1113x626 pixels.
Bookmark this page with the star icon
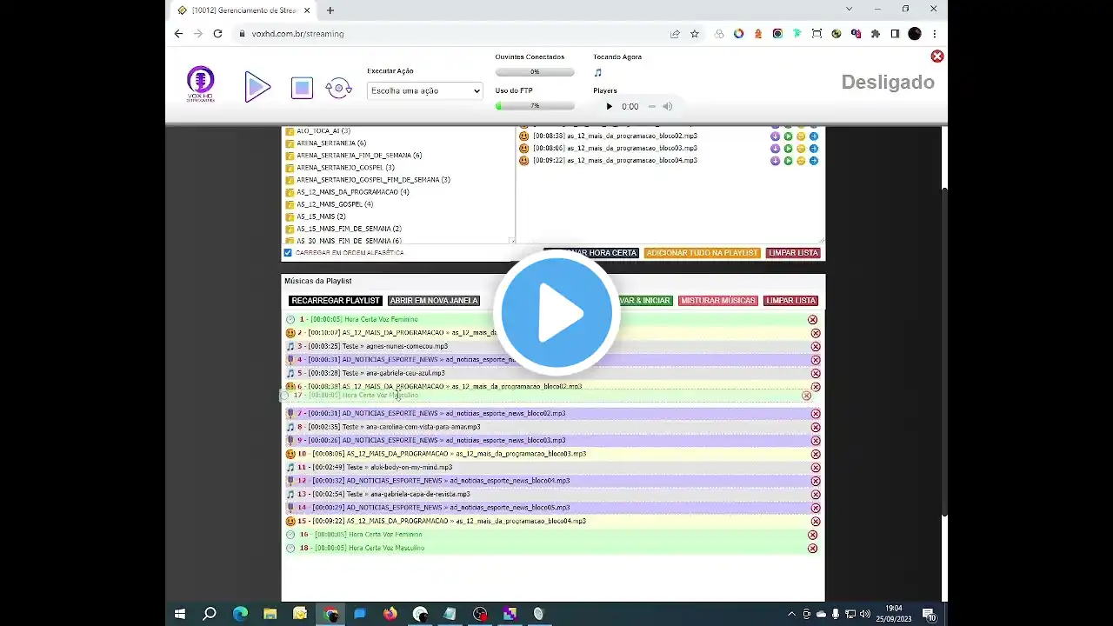click(695, 34)
